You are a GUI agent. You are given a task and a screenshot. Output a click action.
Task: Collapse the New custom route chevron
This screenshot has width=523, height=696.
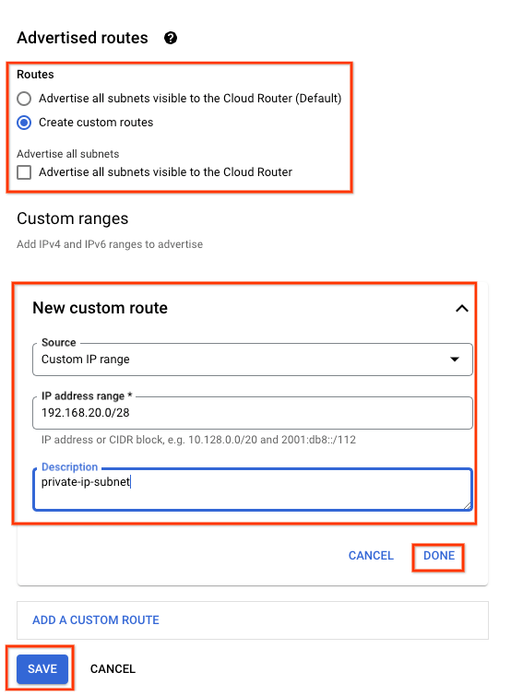462,308
